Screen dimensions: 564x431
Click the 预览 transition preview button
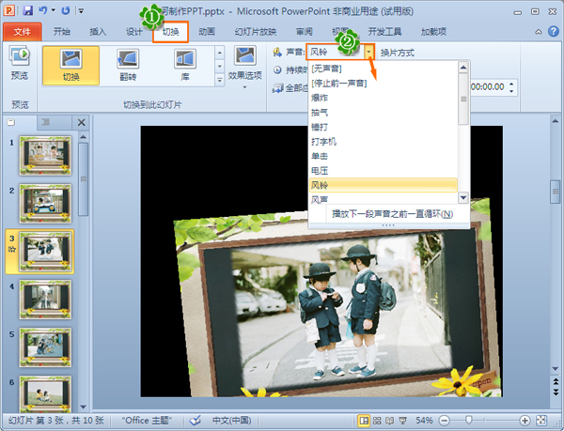20,63
